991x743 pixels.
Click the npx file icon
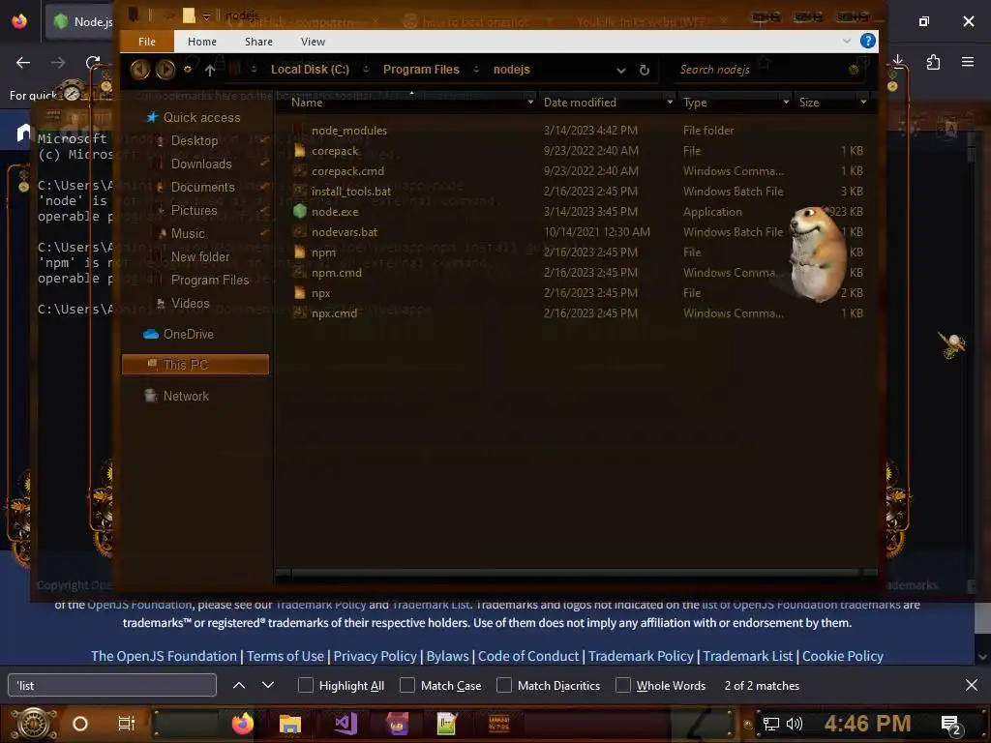(300, 292)
